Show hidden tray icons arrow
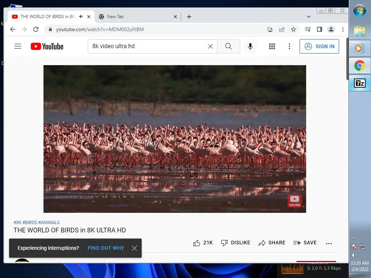 pyautogui.click(x=354, y=237)
